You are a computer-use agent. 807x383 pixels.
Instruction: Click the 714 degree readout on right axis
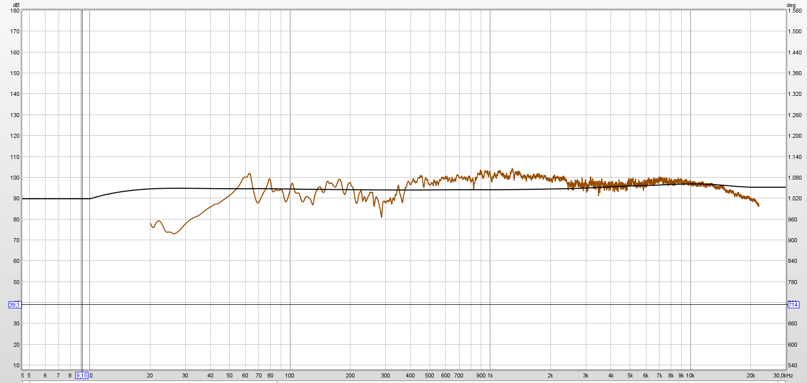tap(793, 305)
